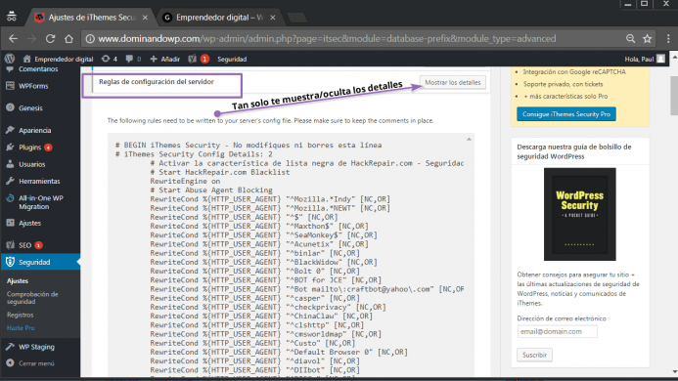Click line '# BEGIN iThemes Security'
Screen dimensions: 678x381
249,146
